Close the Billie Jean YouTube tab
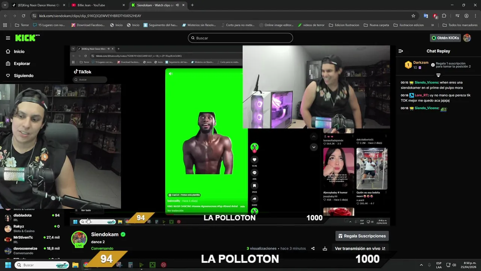Viewport: 481px width, 271px height. point(124,5)
